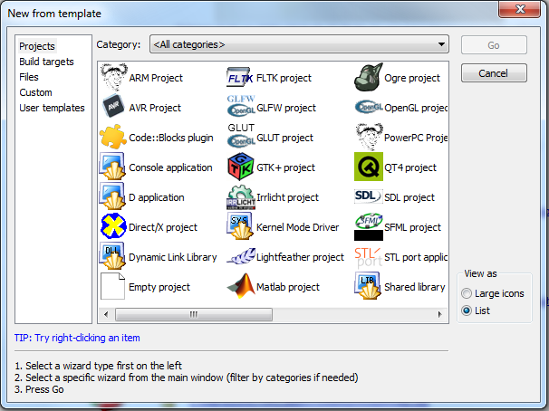Image resolution: width=549 pixels, height=411 pixels.
Task: Click the horizontal scrollbar thumb
Action: [194, 314]
